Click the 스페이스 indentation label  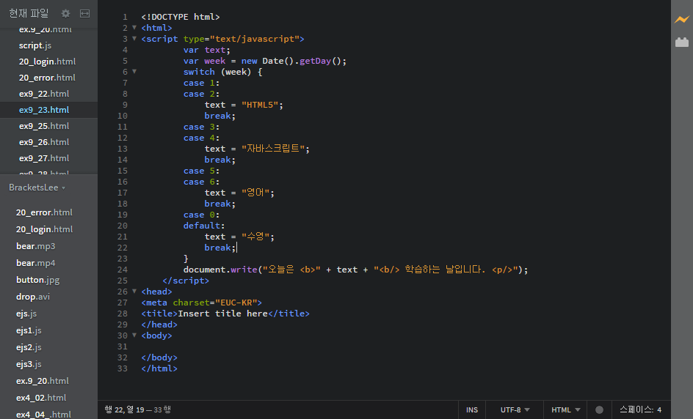637,409
